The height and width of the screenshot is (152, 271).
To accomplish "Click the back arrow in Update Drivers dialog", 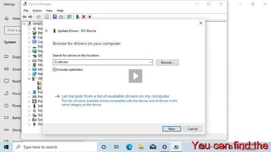I will pos(47,31).
